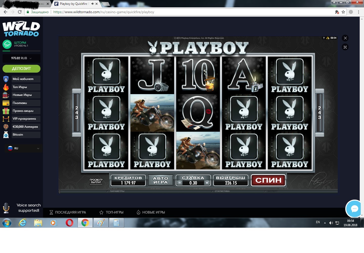The image size is (364, 253).
Task: Expand the game to fullscreen
Action: 345,47
